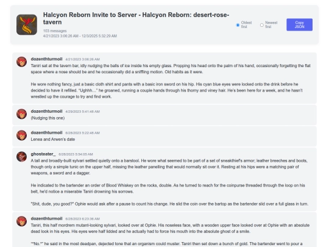Click dozenthturmoil's avatar on the last visible message
Image resolution: width=329 pixels, height=247 pixels.
click(21, 221)
